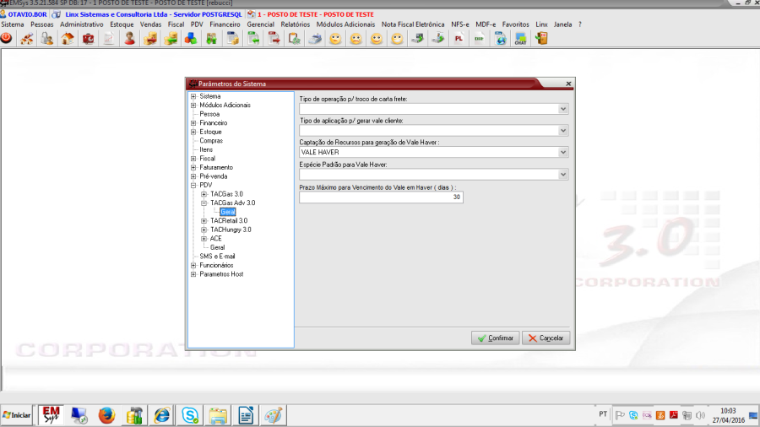760x427 pixels.
Task: Click the globe document icon in toolbar
Action: tap(500, 38)
